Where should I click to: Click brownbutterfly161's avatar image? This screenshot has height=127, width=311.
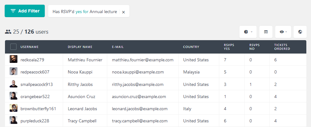[x=13, y=108]
